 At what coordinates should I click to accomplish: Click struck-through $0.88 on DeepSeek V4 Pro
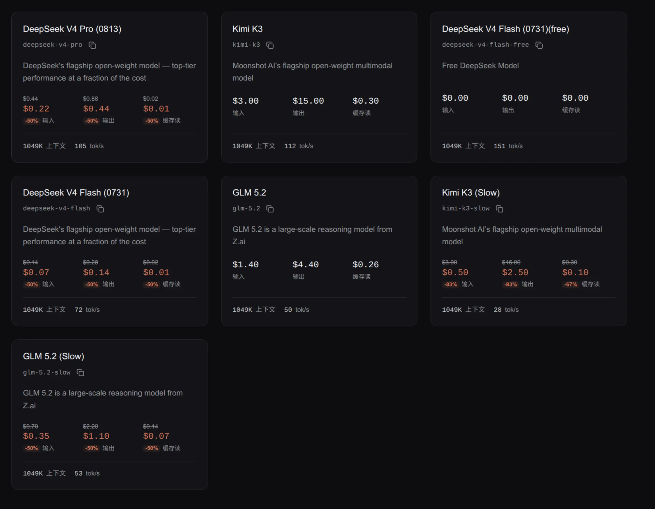(91, 99)
